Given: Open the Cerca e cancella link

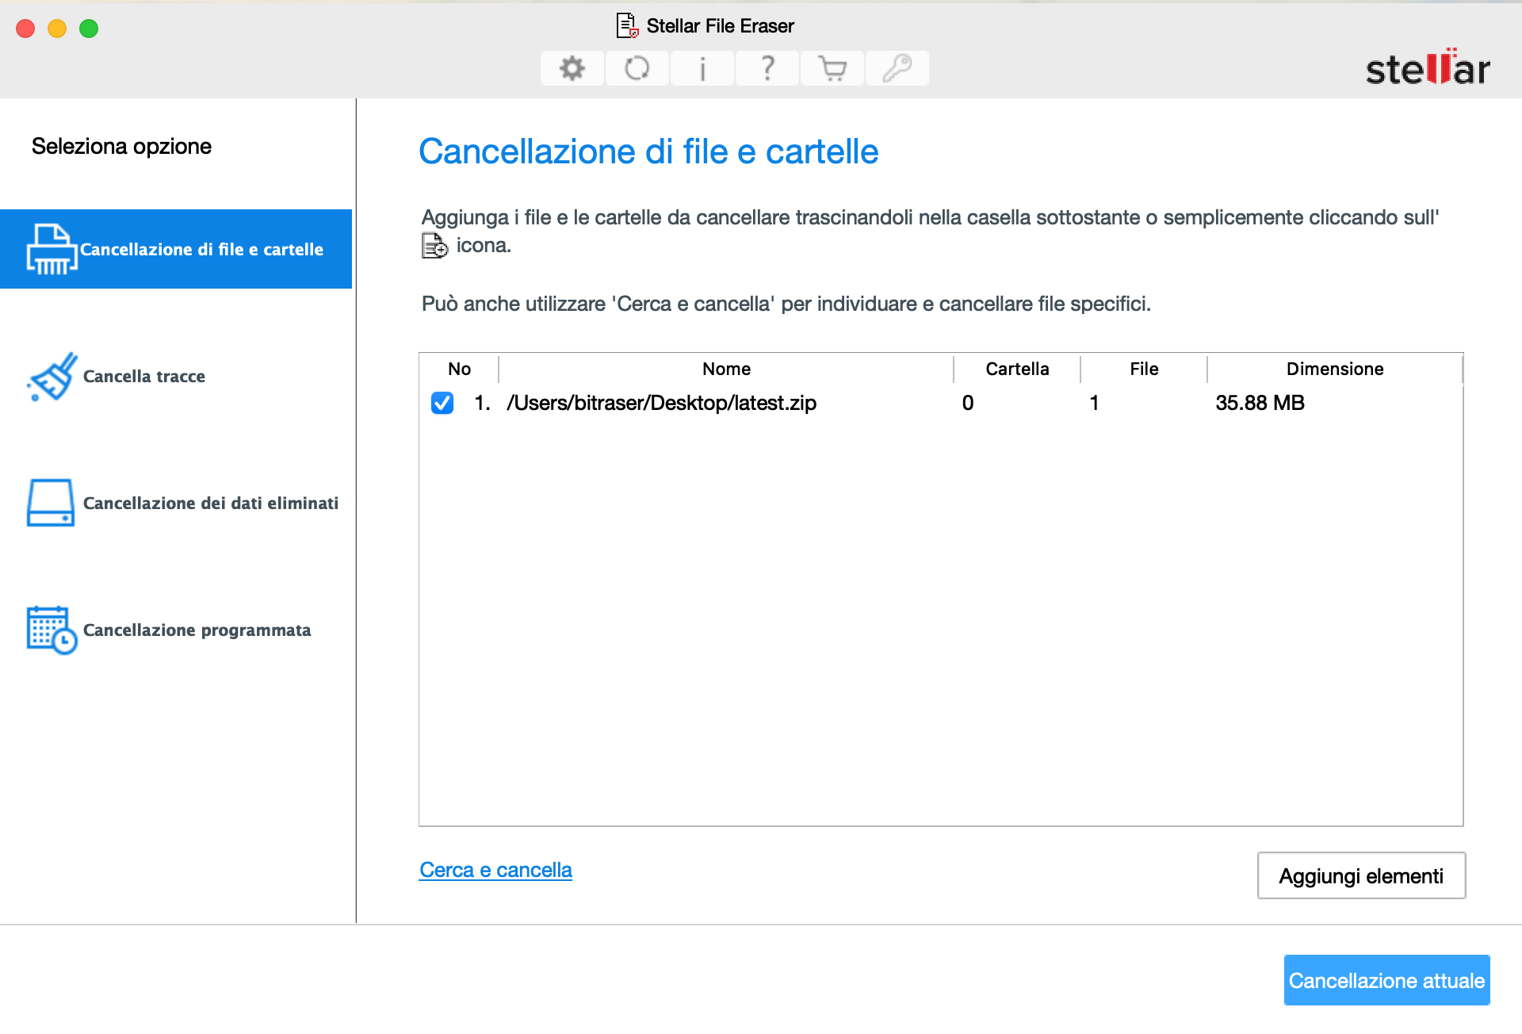Looking at the screenshot, I should pyautogui.click(x=495, y=870).
